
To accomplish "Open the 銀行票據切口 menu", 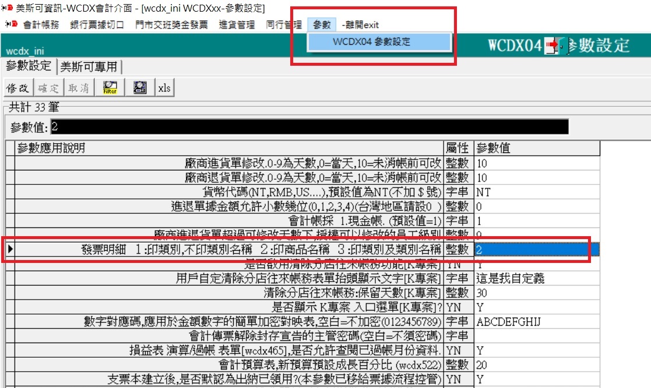I will tap(97, 24).
